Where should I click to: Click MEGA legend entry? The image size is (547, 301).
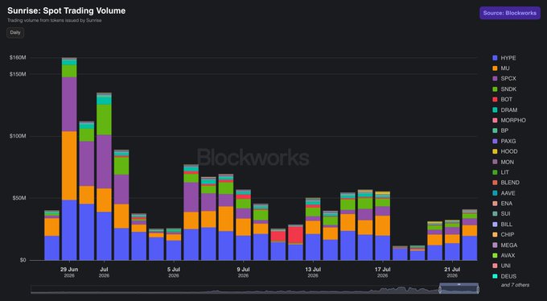pyautogui.click(x=505, y=245)
